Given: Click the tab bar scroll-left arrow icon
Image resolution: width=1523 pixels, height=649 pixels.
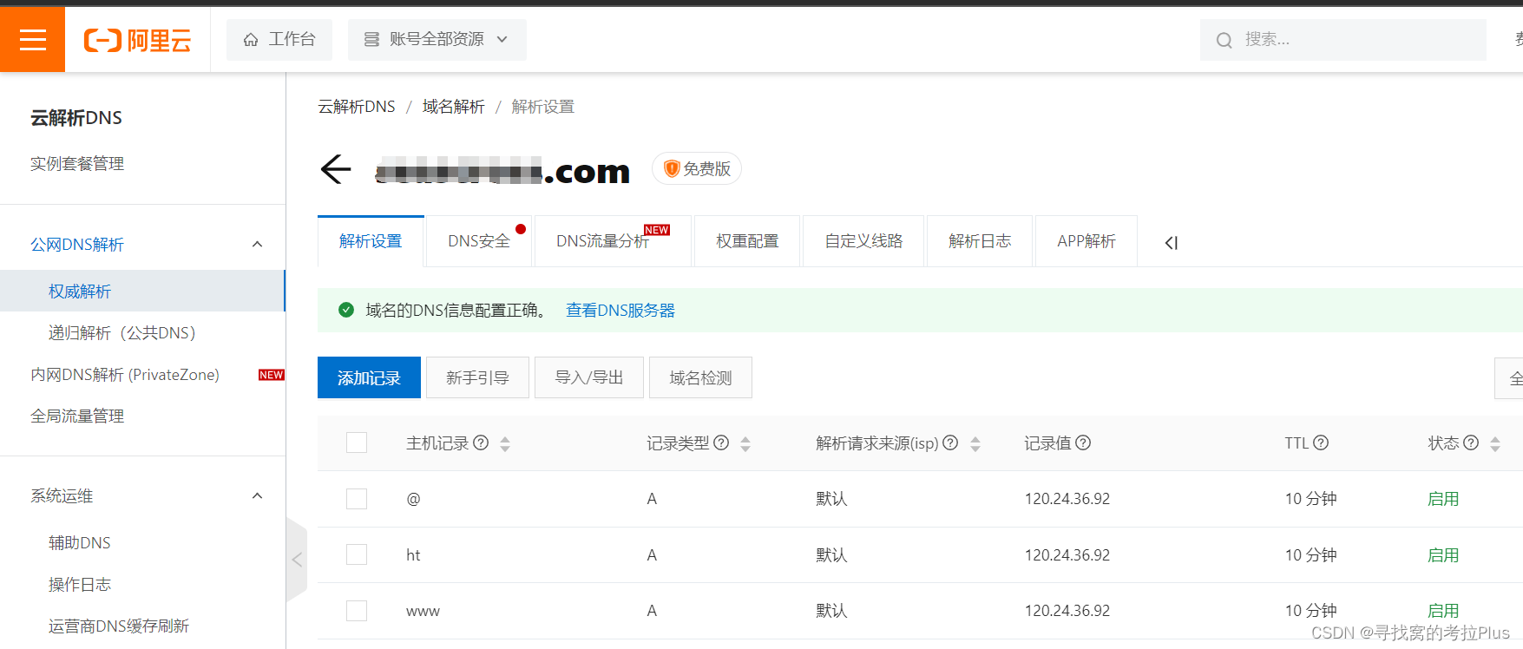Looking at the screenshot, I should [x=1172, y=243].
